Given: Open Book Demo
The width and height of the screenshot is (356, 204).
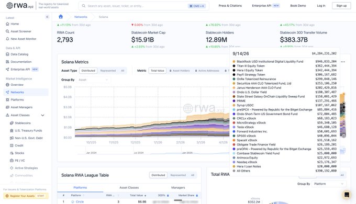Looking at the screenshot, I should click(x=298, y=6).
